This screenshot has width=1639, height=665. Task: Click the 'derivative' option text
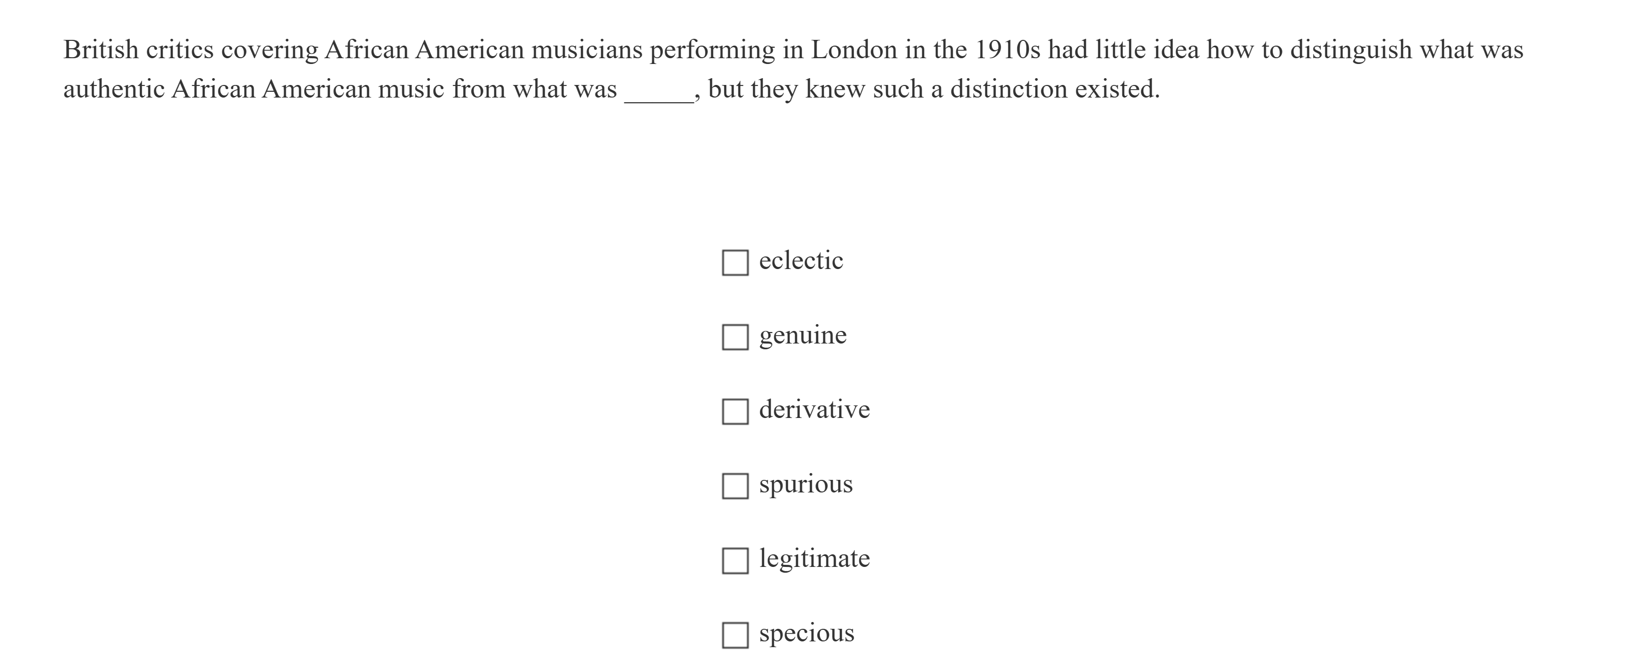tap(814, 410)
